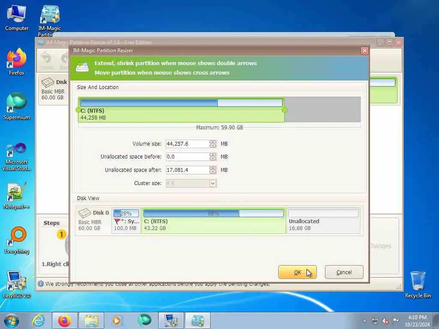This screenshot has width=439, height=329.
Task: Launch Firefox from the desktop
Action: (x=17, y=62)
